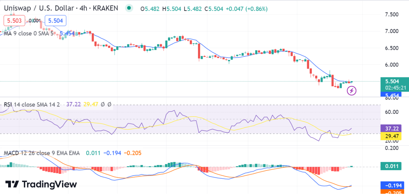Click the 7.500 price scale level

pyautogui.click(x=392, y=14)
